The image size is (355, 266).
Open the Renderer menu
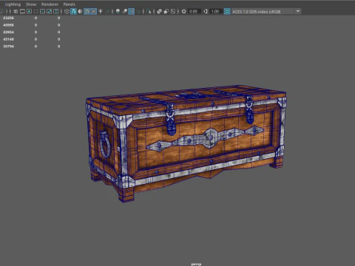coord(50,4)
